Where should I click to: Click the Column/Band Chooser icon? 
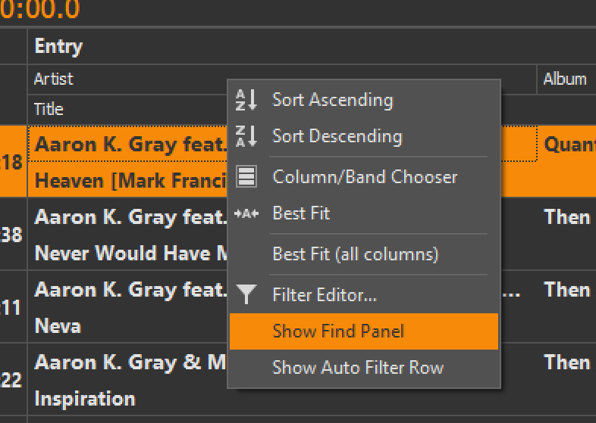246,177
